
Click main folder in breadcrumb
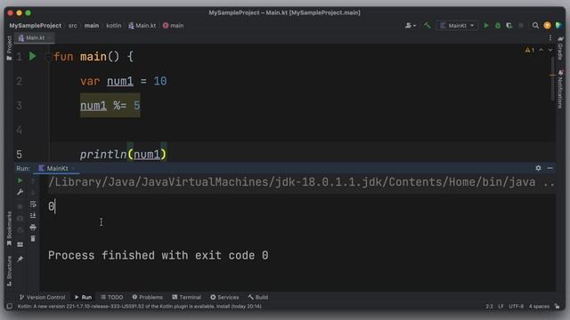point(92,26)
